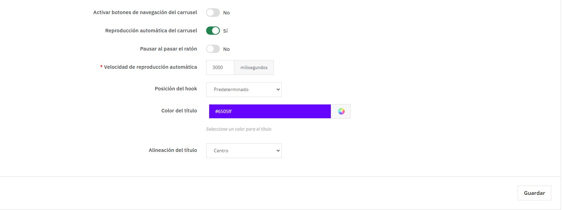Open the Posición del hook dropdown
The image size is (562, 210).
(244, 89)
